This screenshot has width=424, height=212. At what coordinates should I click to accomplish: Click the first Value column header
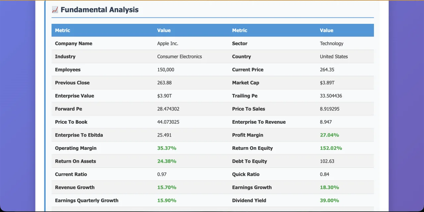click(164, 30)
